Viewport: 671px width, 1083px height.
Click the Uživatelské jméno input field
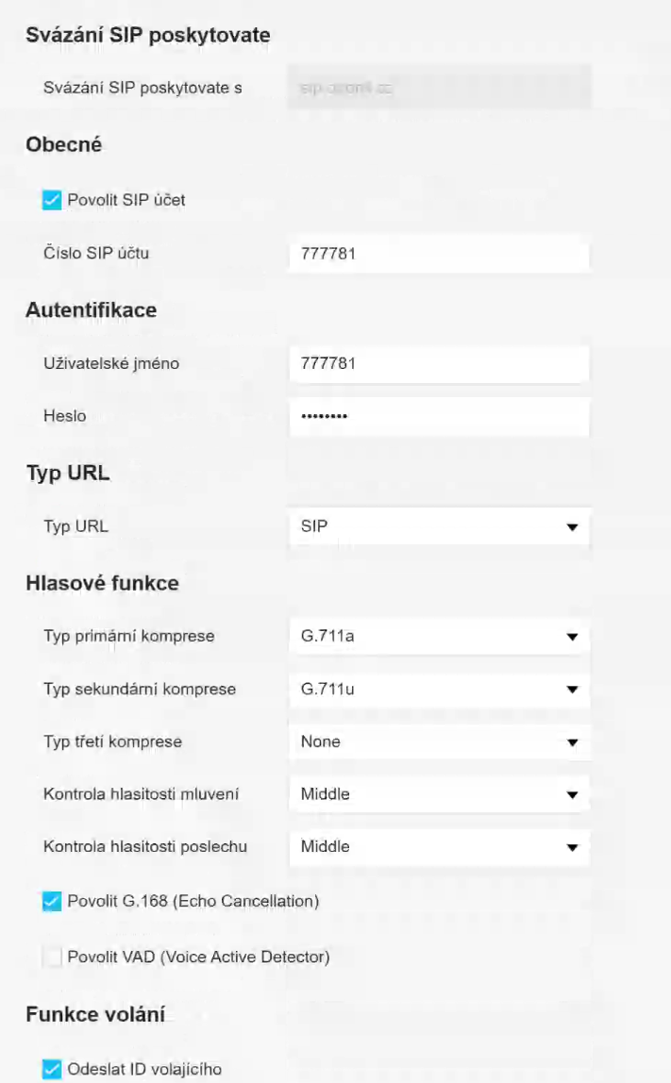click(x=438, y=363)
